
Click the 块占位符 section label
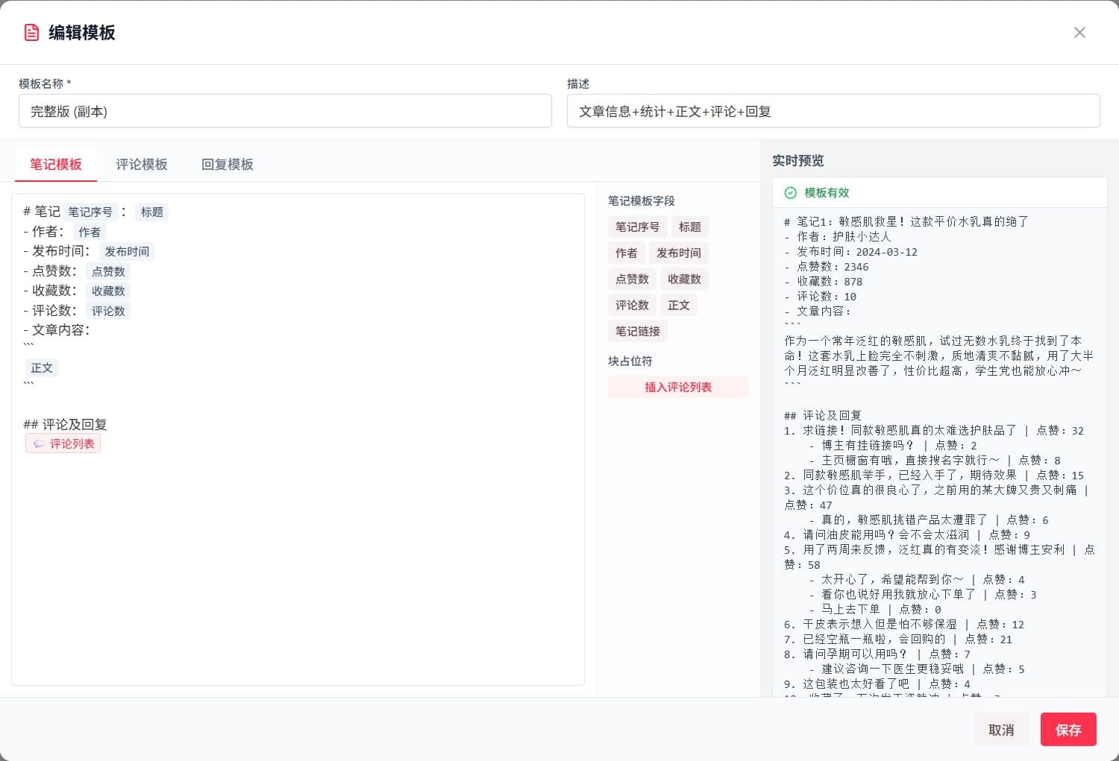click(630, 361)
